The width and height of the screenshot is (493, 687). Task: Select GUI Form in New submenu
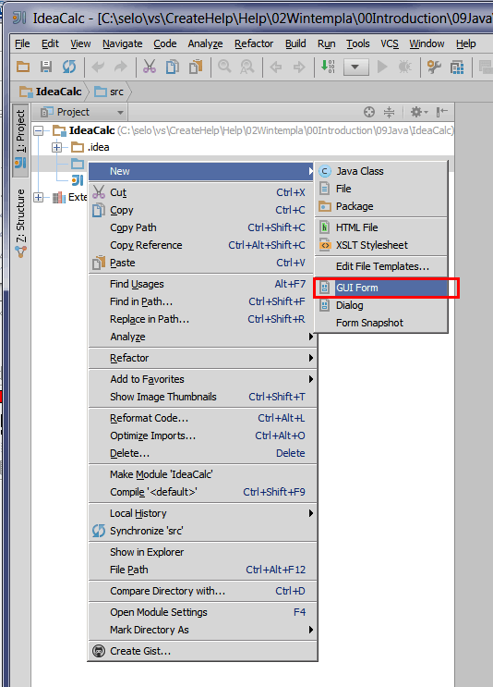pyautogui.click(x=381, y=288)
